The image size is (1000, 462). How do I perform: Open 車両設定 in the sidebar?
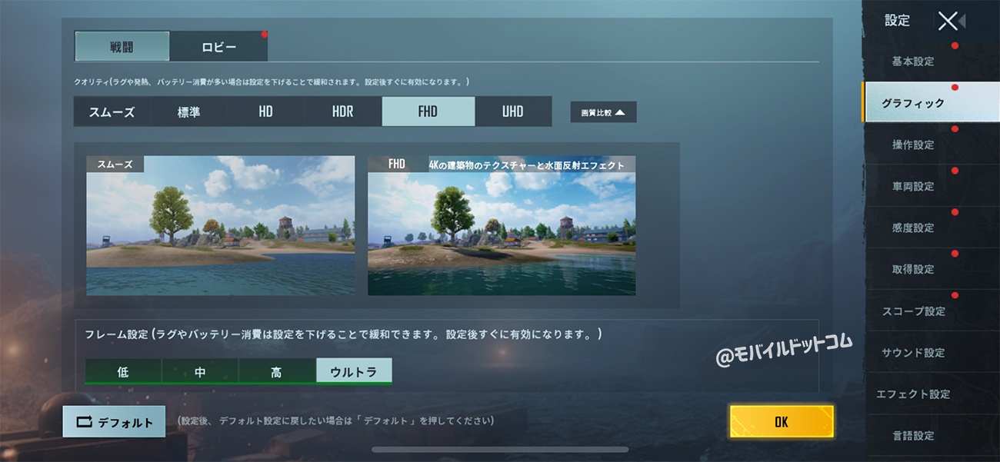932,186
